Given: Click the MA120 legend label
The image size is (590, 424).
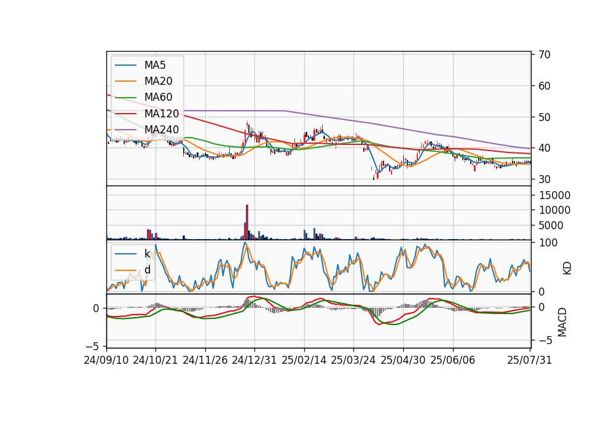Looking at the screenshot, I should pos(162,113).
